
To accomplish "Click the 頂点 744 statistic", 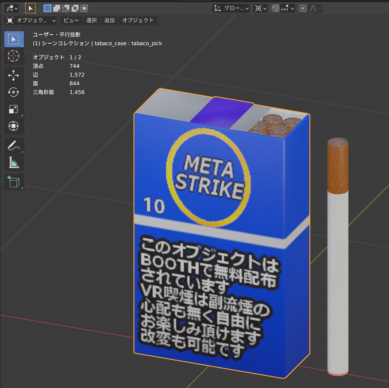I will click(x=56, y=66).
